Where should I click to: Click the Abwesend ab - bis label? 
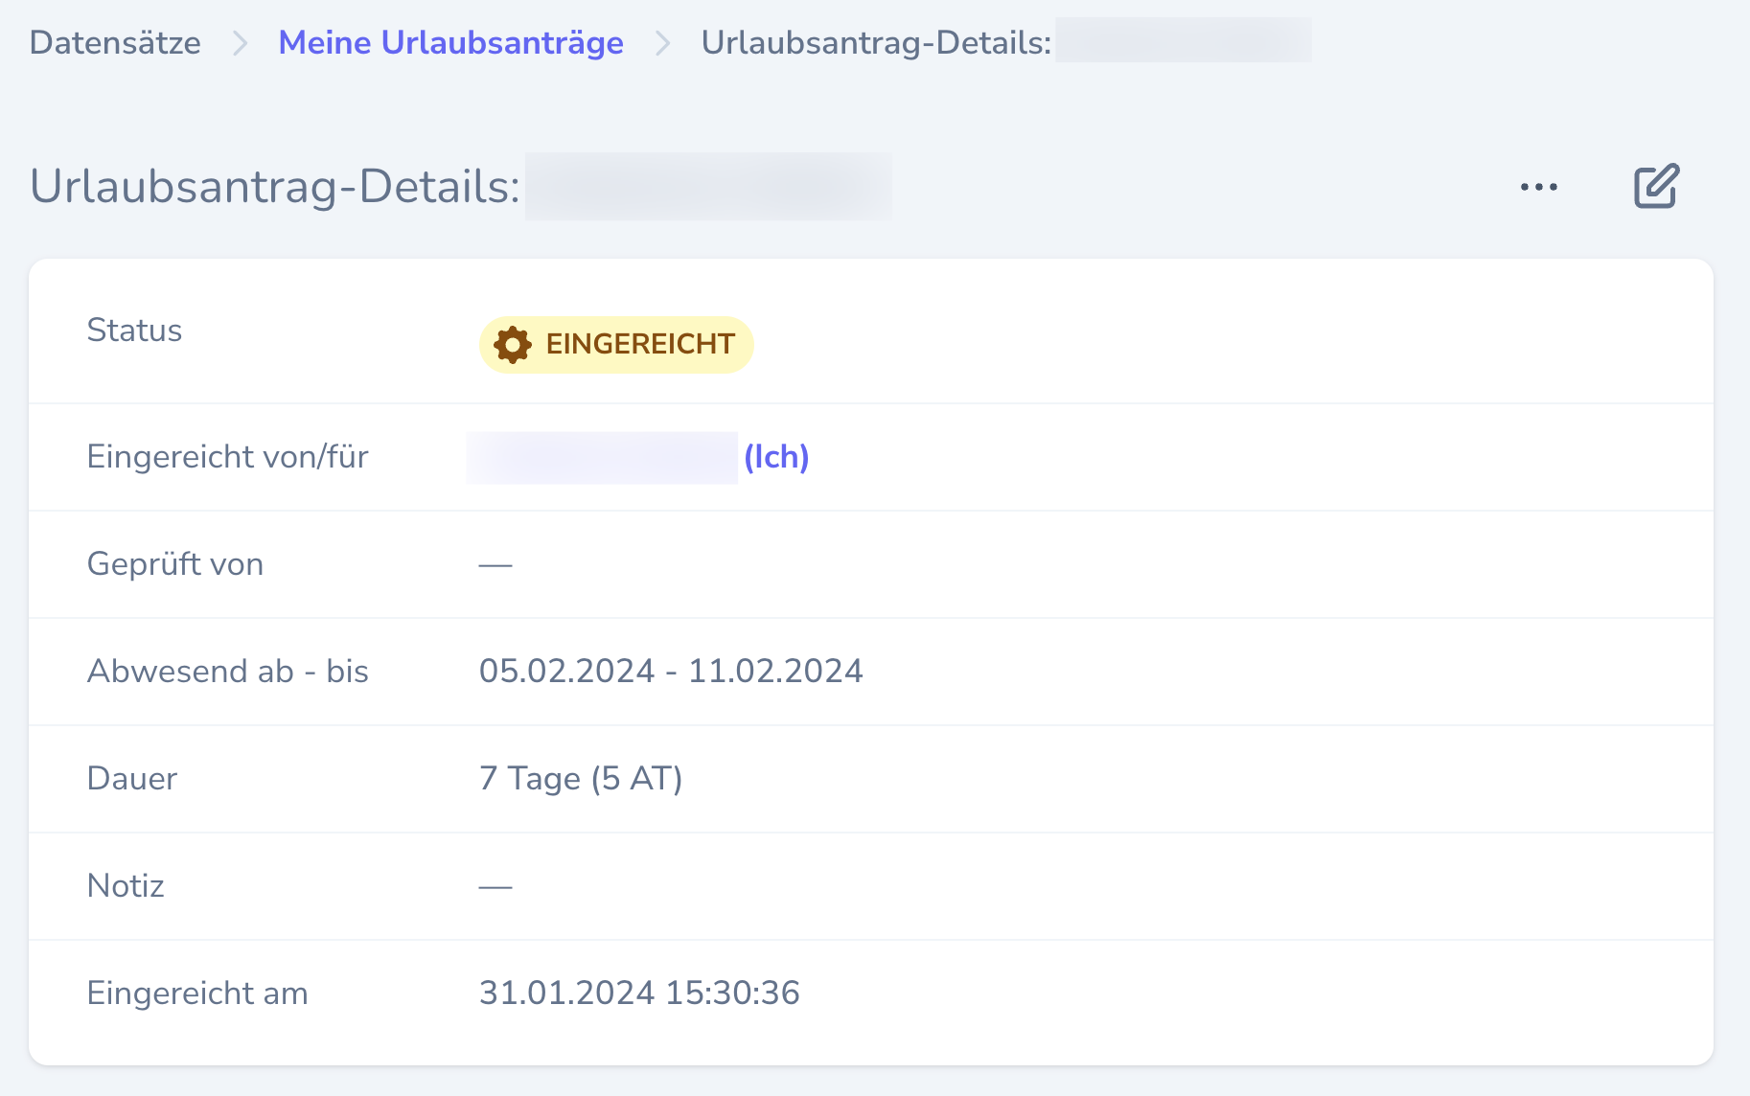(x=227, y=671)
